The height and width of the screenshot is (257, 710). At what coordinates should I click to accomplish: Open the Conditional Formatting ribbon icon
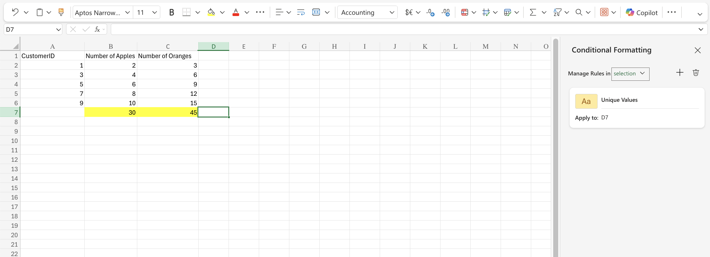point(464,12)
